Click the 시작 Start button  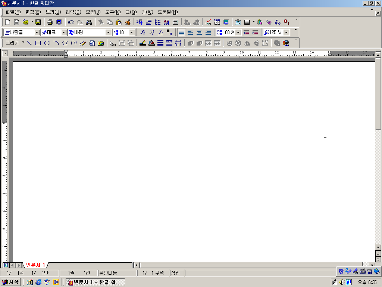click(10, 282)
